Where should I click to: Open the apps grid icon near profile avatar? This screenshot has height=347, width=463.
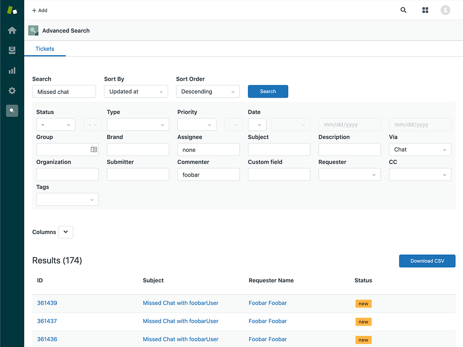[425, 10]
